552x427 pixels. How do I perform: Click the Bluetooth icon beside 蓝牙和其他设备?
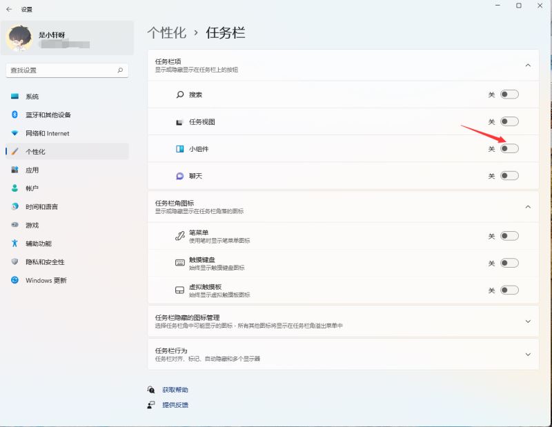(14, 115)
